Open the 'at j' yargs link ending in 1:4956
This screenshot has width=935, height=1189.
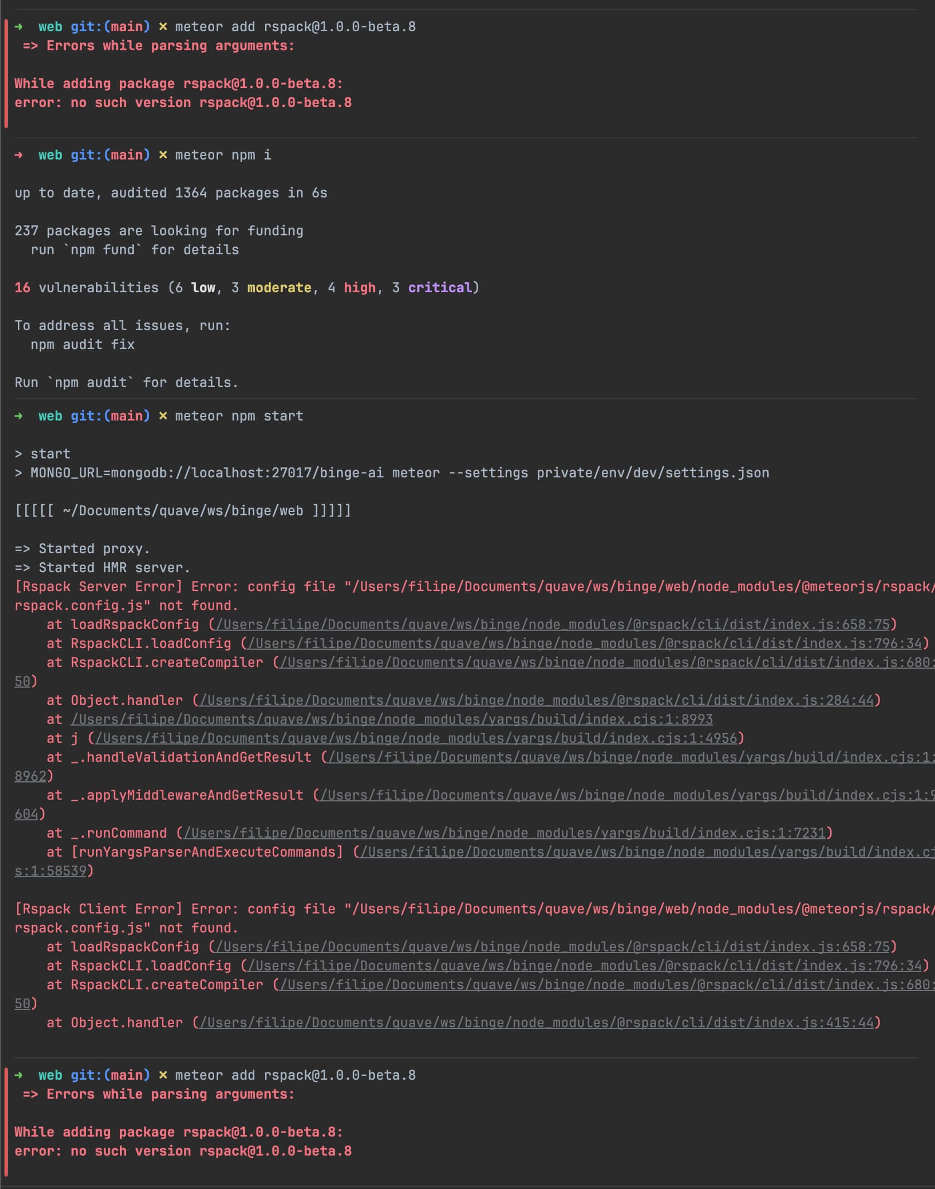pyautogui.click(x=416, y=738)
